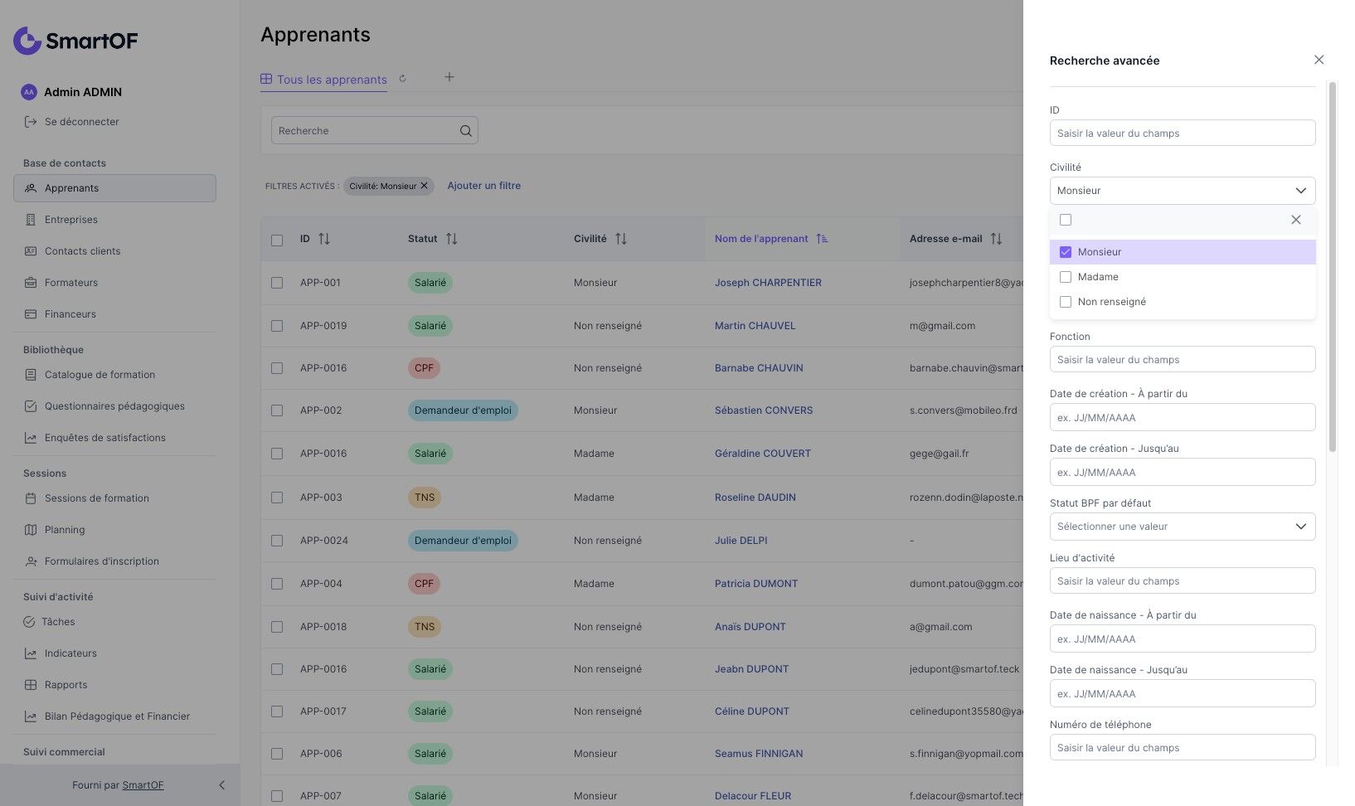Clear the Civilité dropdown selection with X

tap(1295, 220)
